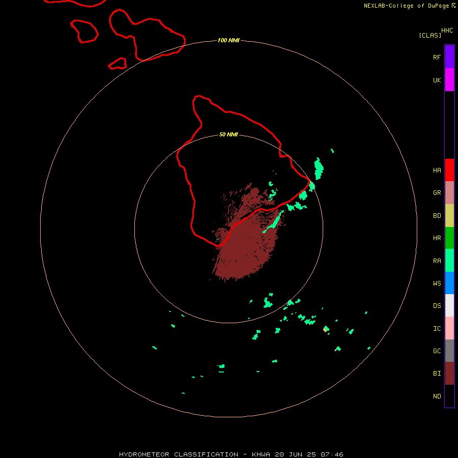This screenshot has height=458, width=458.
Task: Select the IC pink legend swatch
Action: coord(449,328)
